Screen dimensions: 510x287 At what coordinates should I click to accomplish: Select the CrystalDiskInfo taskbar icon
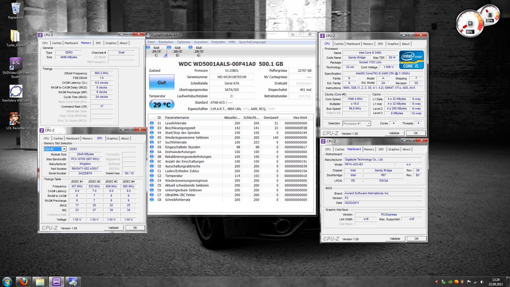click(x=73, y=282)
